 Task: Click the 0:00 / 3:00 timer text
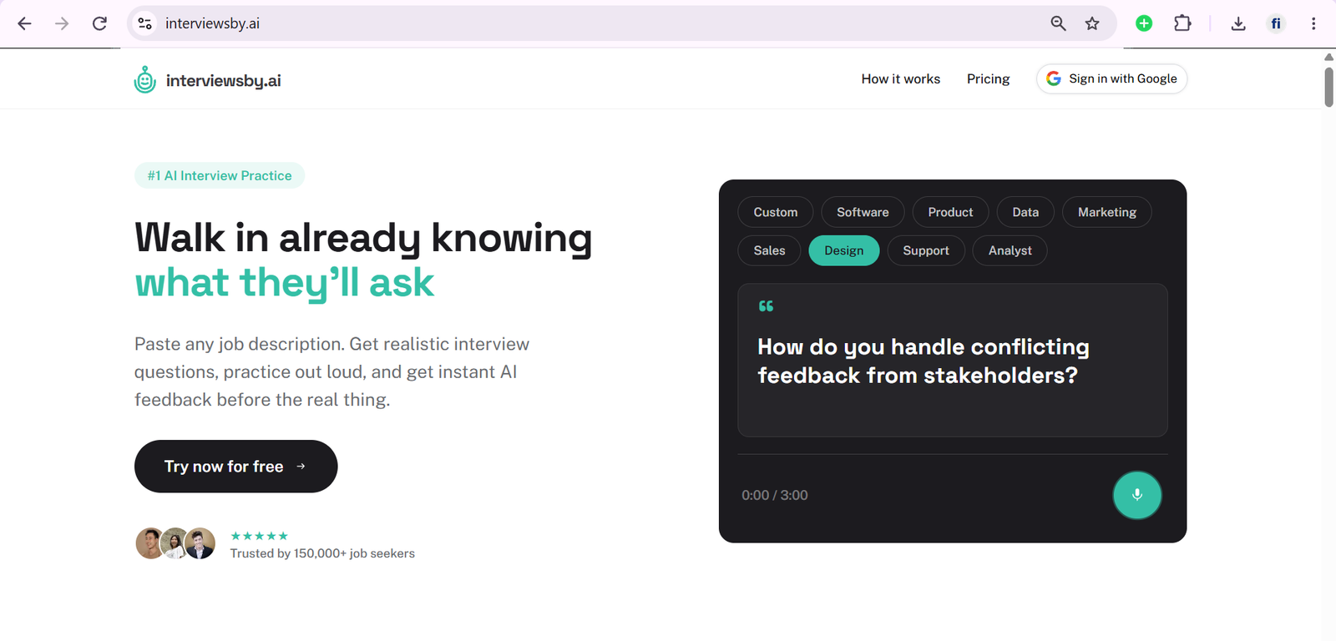[x=775, y=495]
